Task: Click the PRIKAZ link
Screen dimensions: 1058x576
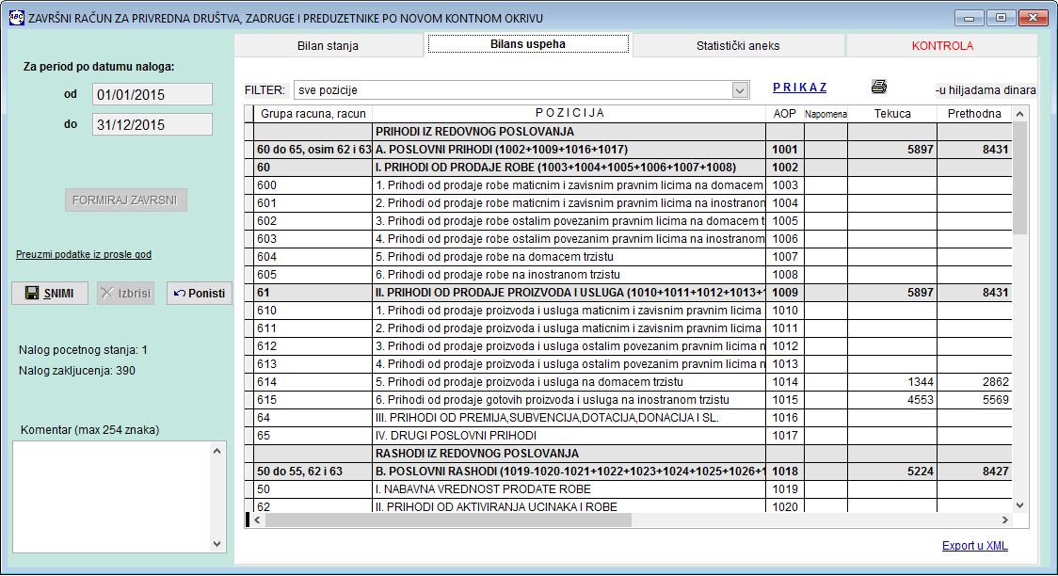Action: pos(799,88)
